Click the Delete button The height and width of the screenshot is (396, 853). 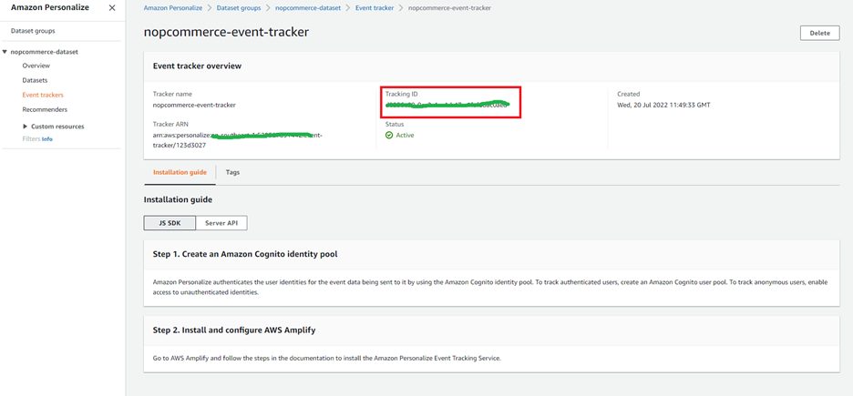point(820,33)
